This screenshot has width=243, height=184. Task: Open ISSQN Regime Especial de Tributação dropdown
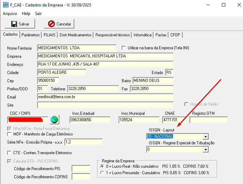pyautogui.click(x=205, y=149)
